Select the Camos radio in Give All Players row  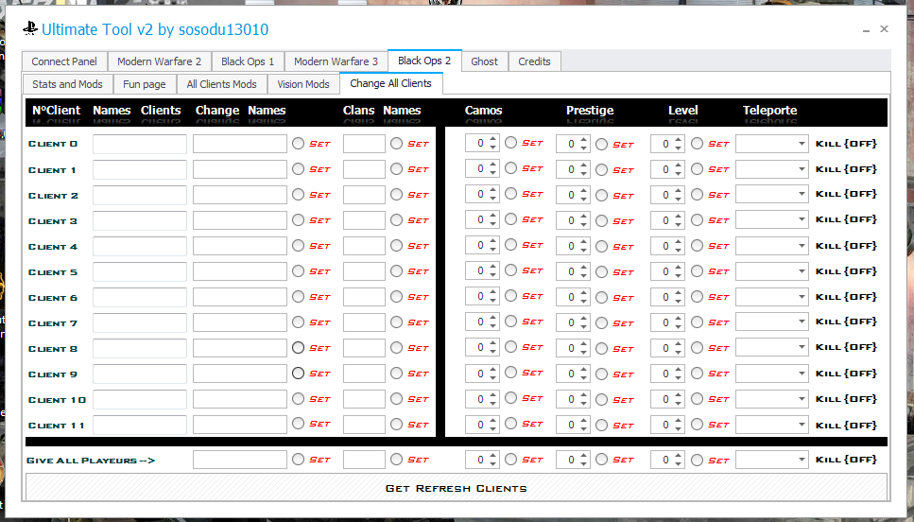click(510, 459)
